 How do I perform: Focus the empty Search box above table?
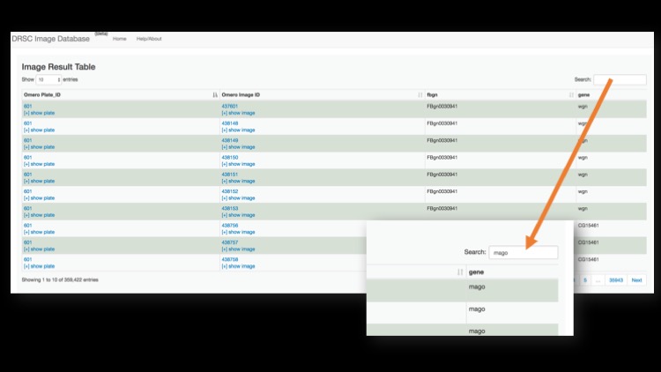tap(620, 79)
